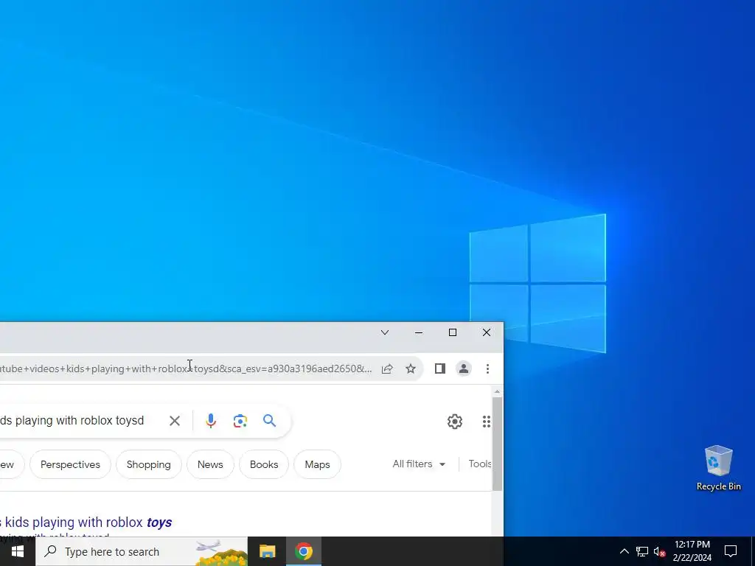Share this page using address bar icon
Image resolution: width=755 pixels, height=566 pixels.
[x=387, y=368]
